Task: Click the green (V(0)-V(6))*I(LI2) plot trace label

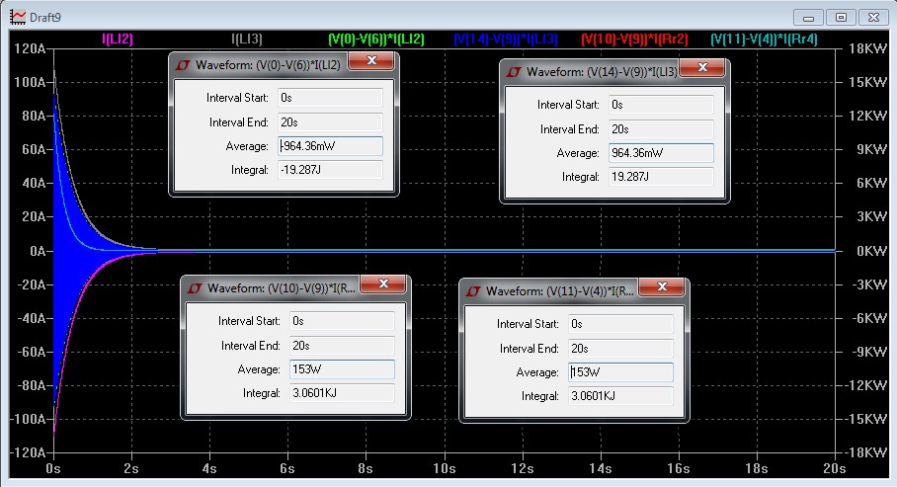Action: [376, 39]
